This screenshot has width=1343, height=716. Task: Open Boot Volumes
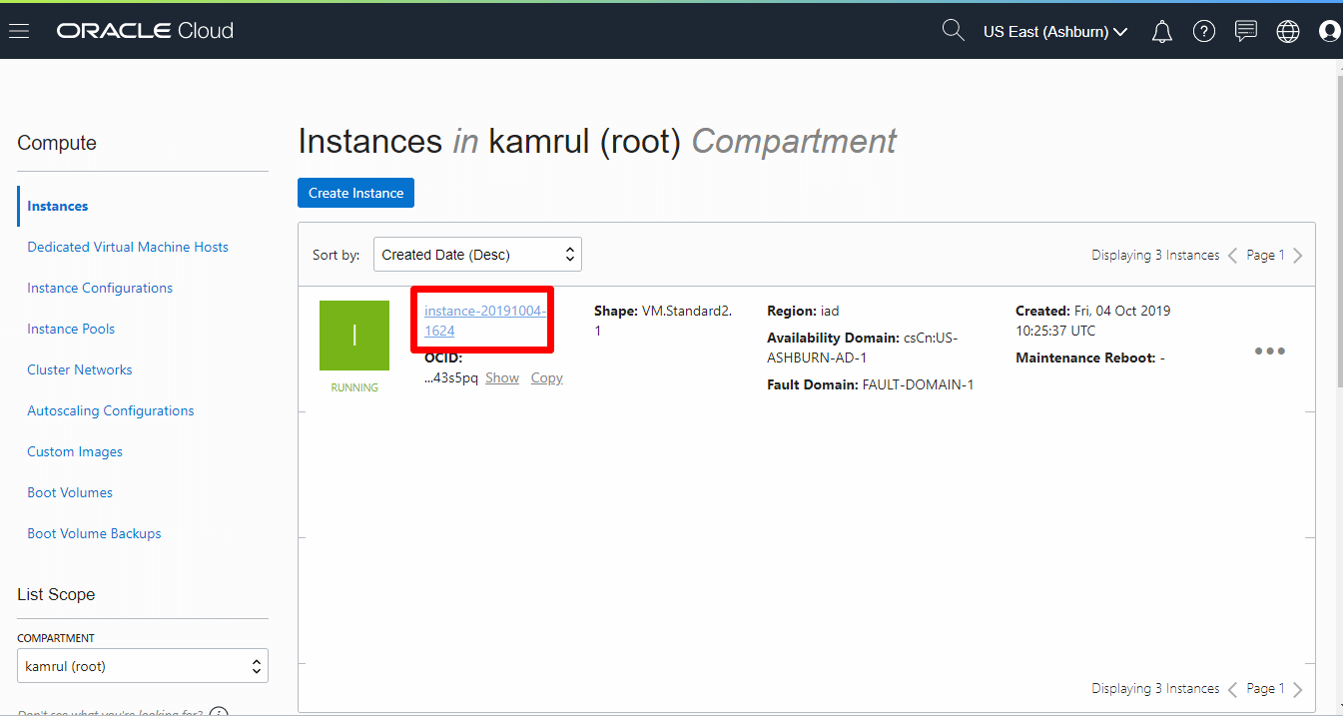(x=70, y=492)
